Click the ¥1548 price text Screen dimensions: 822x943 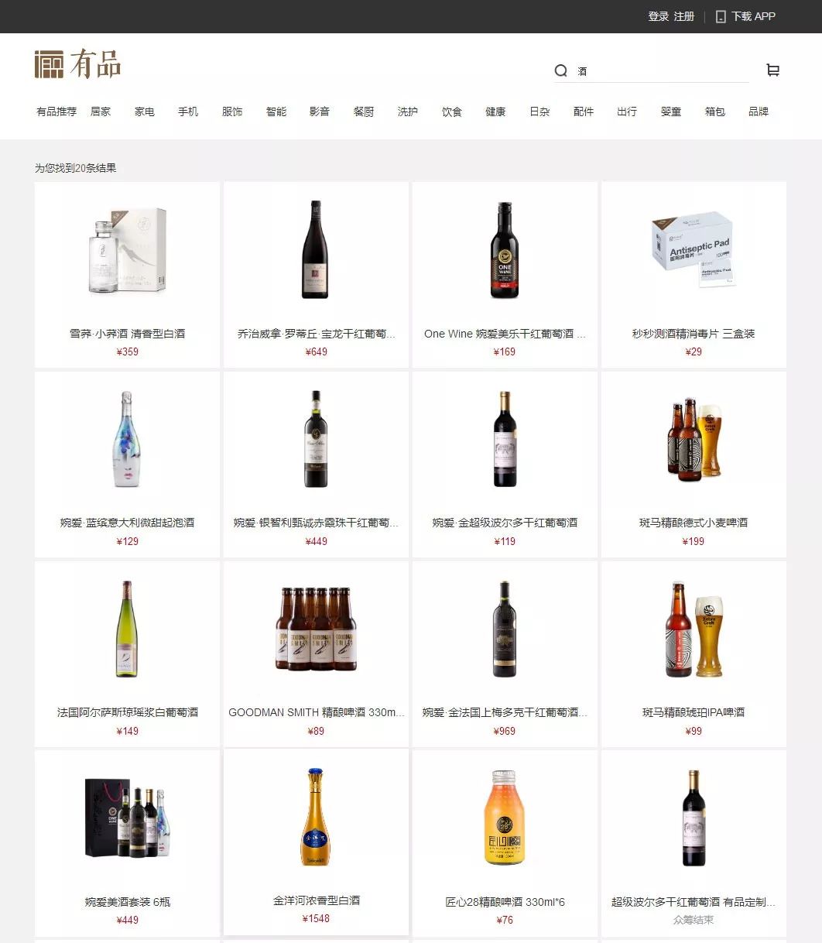pos(316,918)
